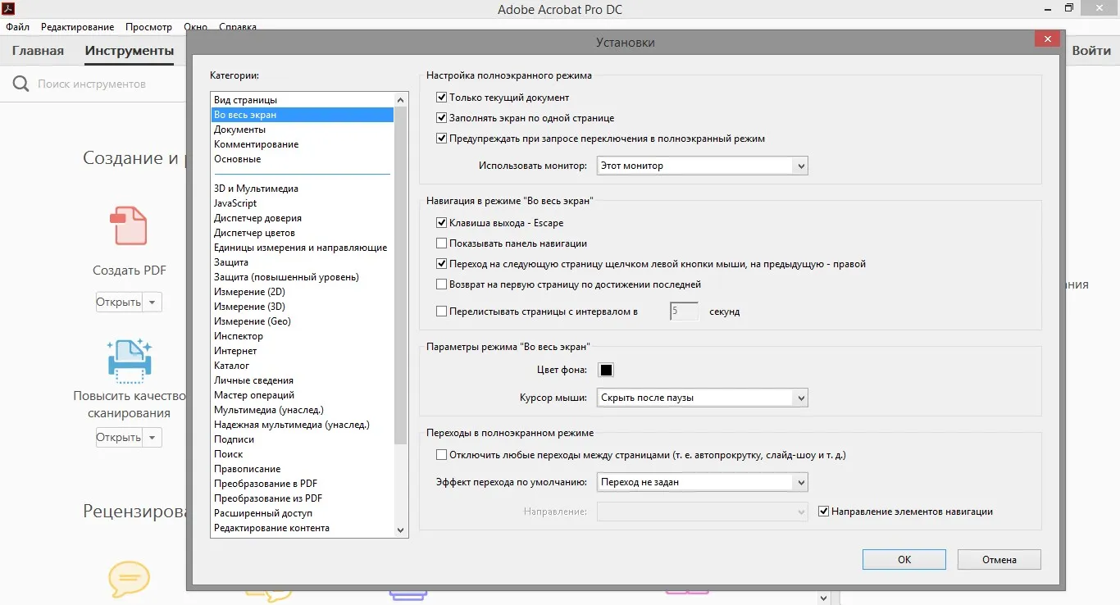Select 'Интернет' category
Screen dimensions: 1120x605
(x=303, y=351)
